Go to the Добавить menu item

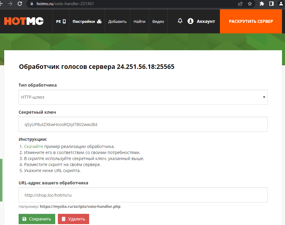(117, 21)
